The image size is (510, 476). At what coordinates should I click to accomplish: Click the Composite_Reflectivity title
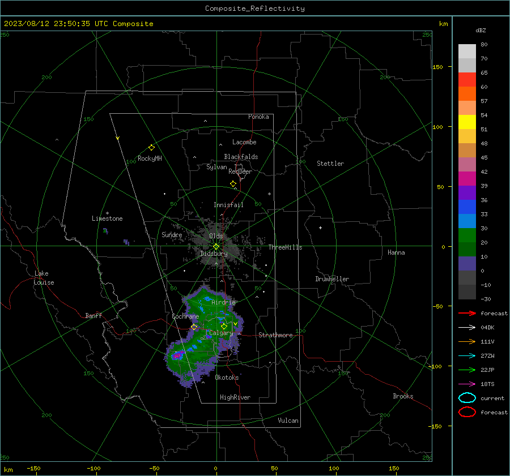click(x=255, y=8)
